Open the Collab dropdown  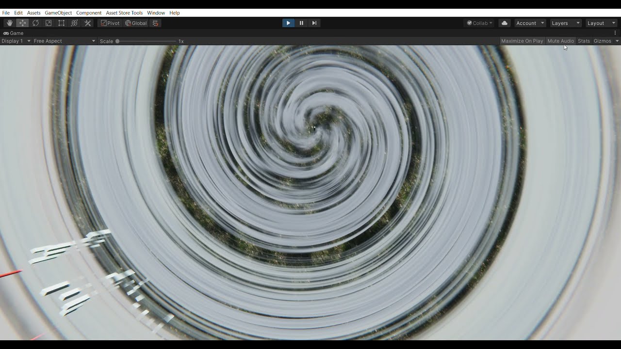480,23
